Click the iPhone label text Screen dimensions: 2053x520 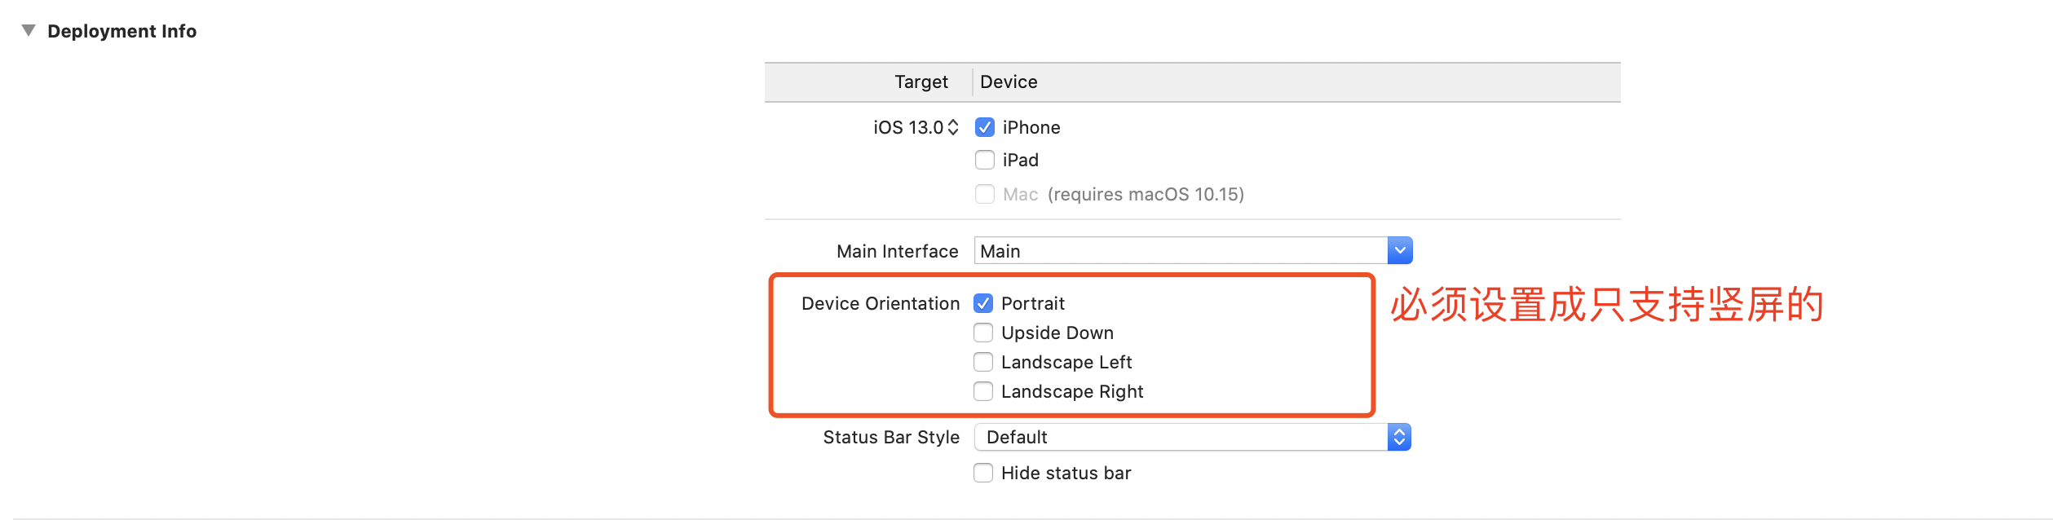1031,127
